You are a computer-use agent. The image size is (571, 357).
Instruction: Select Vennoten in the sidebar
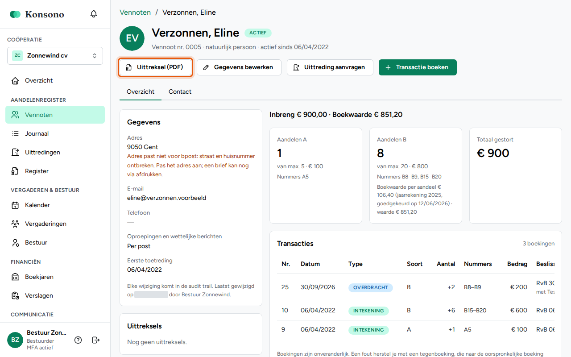click(x=55, y=115)
